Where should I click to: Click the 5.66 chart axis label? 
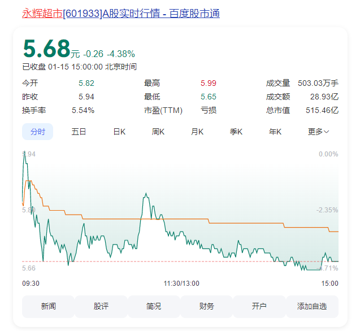[29, 268]
